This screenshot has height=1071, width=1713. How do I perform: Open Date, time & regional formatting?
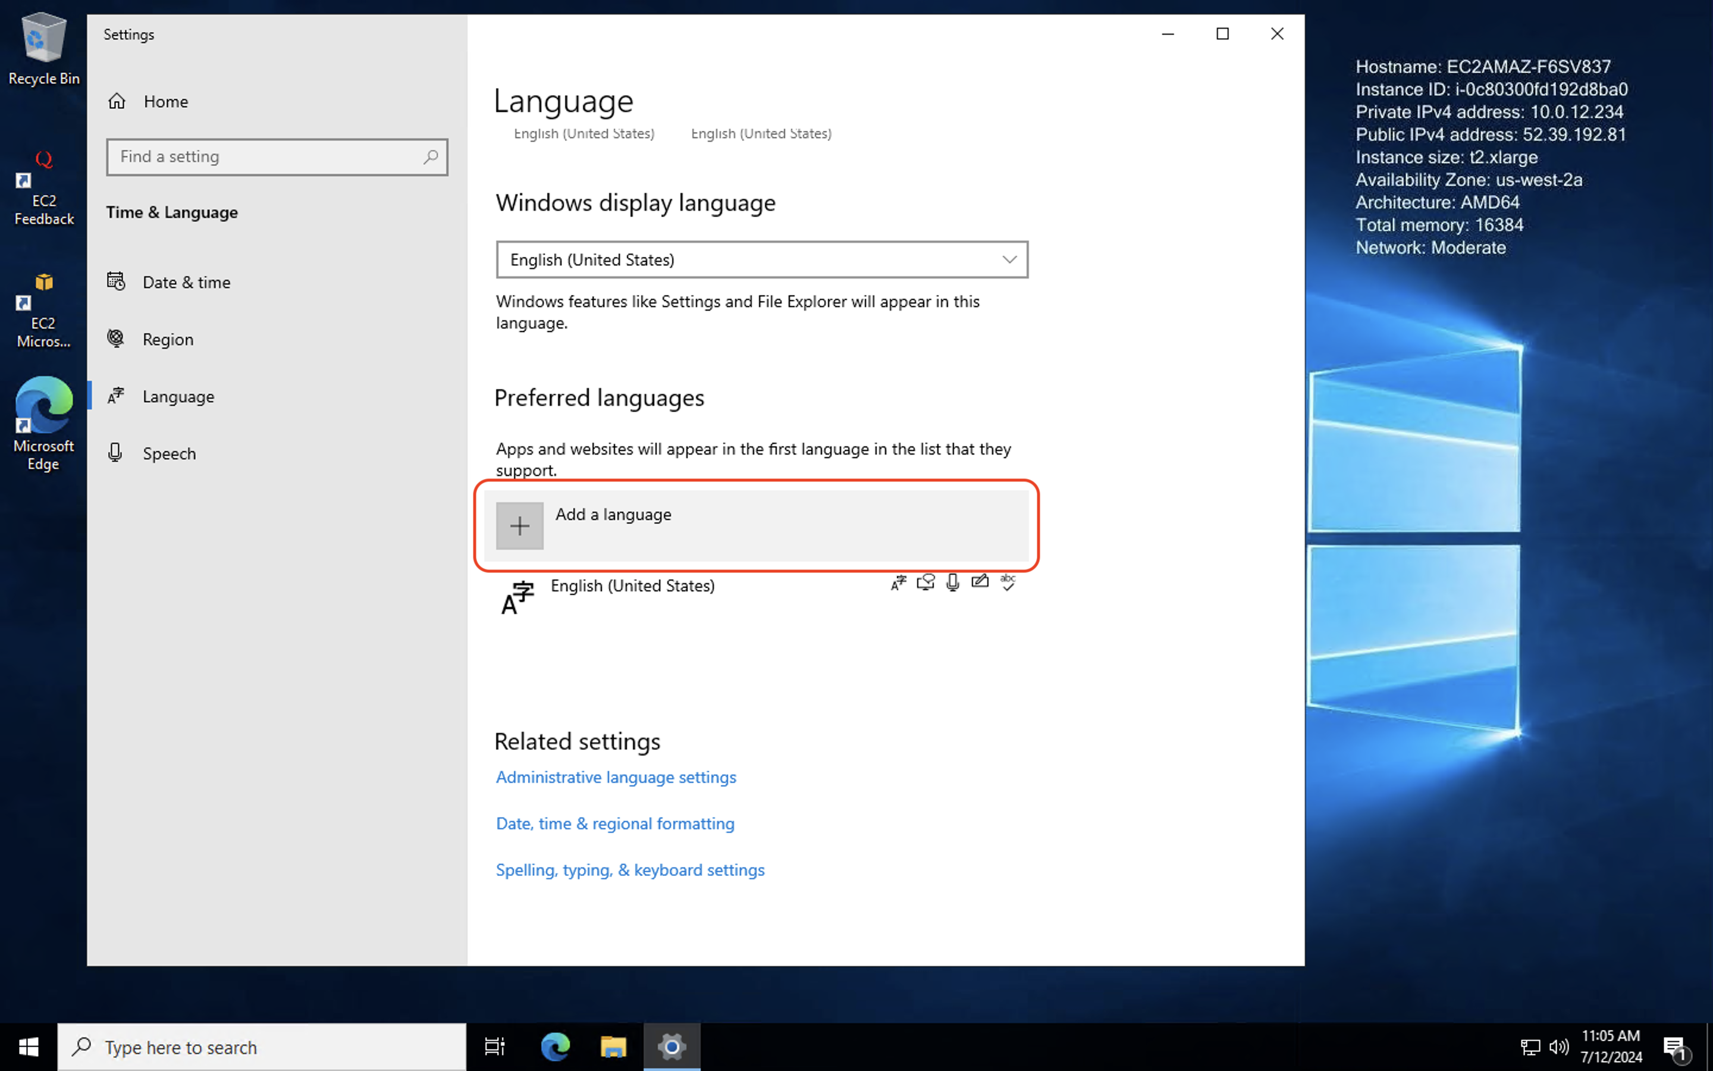614,823
